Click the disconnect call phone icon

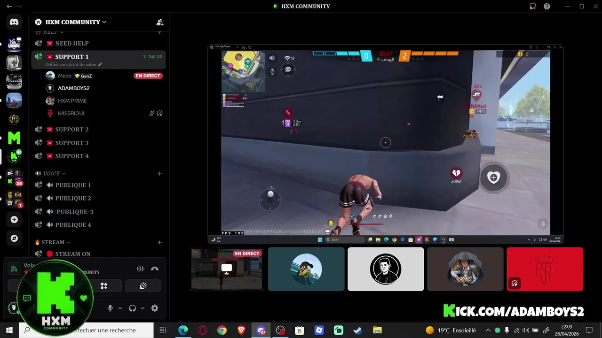click(155, 269)
